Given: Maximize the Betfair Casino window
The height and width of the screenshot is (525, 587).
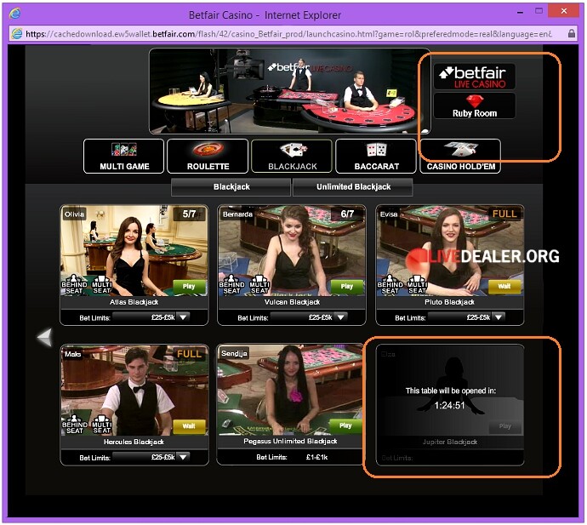Looking at the screenshot, I should [x=539, y=11].
